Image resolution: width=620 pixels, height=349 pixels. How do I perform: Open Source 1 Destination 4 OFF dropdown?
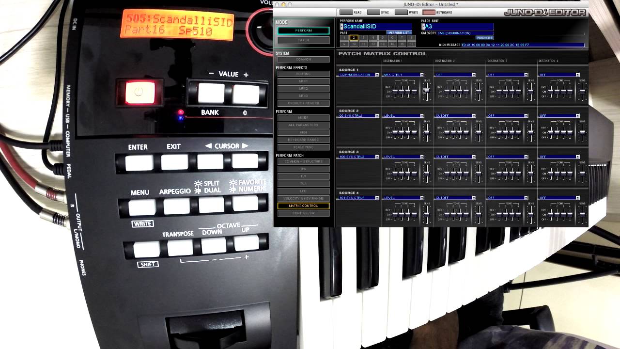pyautogui.click(x=559, y=75)
